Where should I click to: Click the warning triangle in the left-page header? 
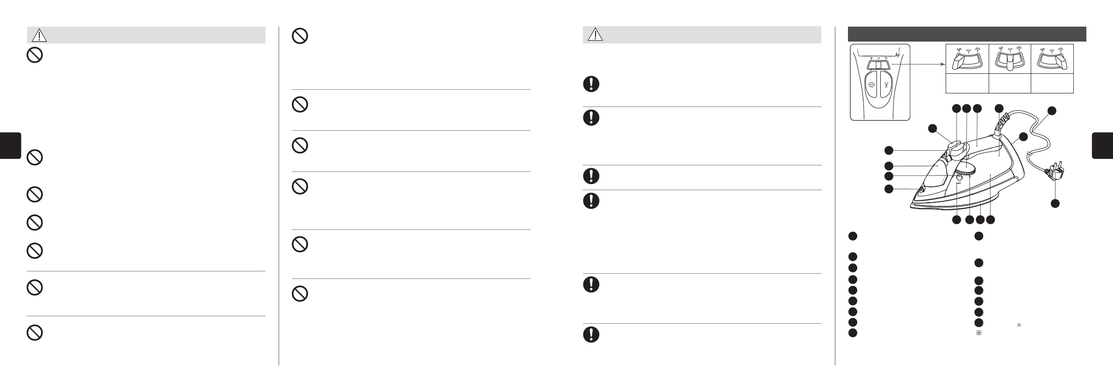(x=39, y=35)
